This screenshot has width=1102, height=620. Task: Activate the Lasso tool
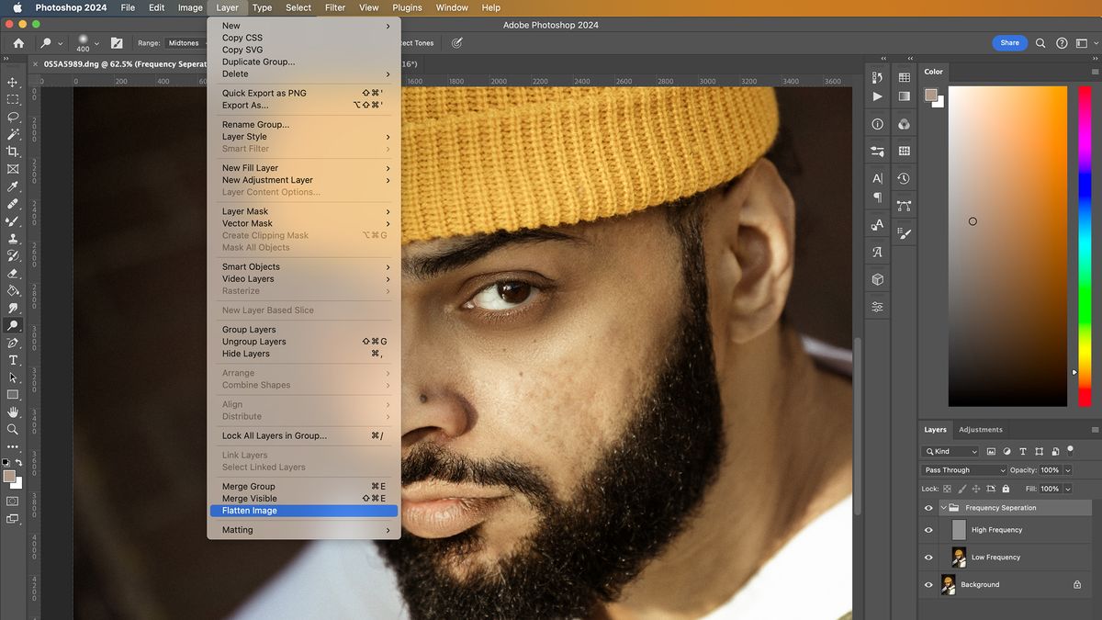(x=13, y=117)
